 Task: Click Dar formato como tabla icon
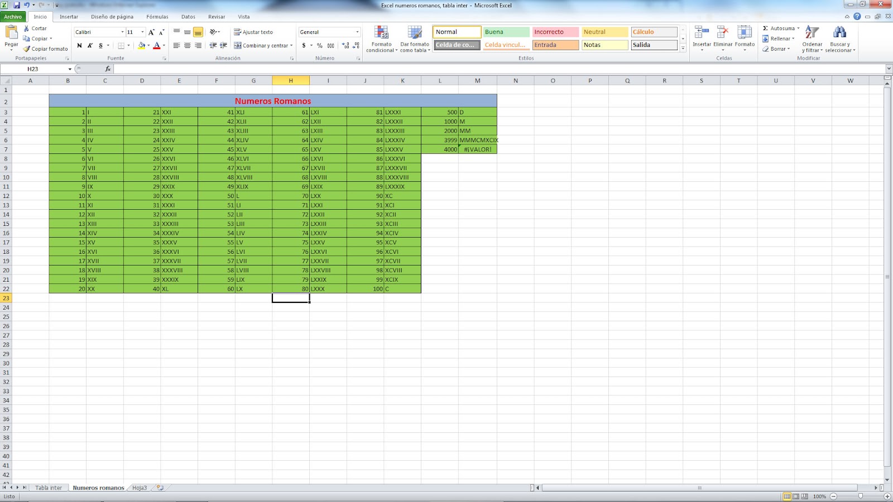[415, 33]
